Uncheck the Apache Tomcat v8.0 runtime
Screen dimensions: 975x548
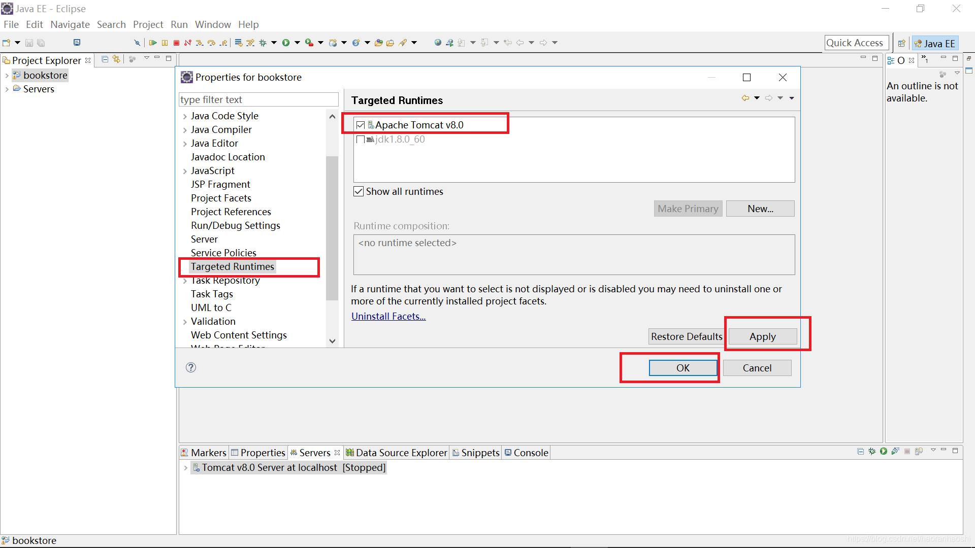click(361, 124)
